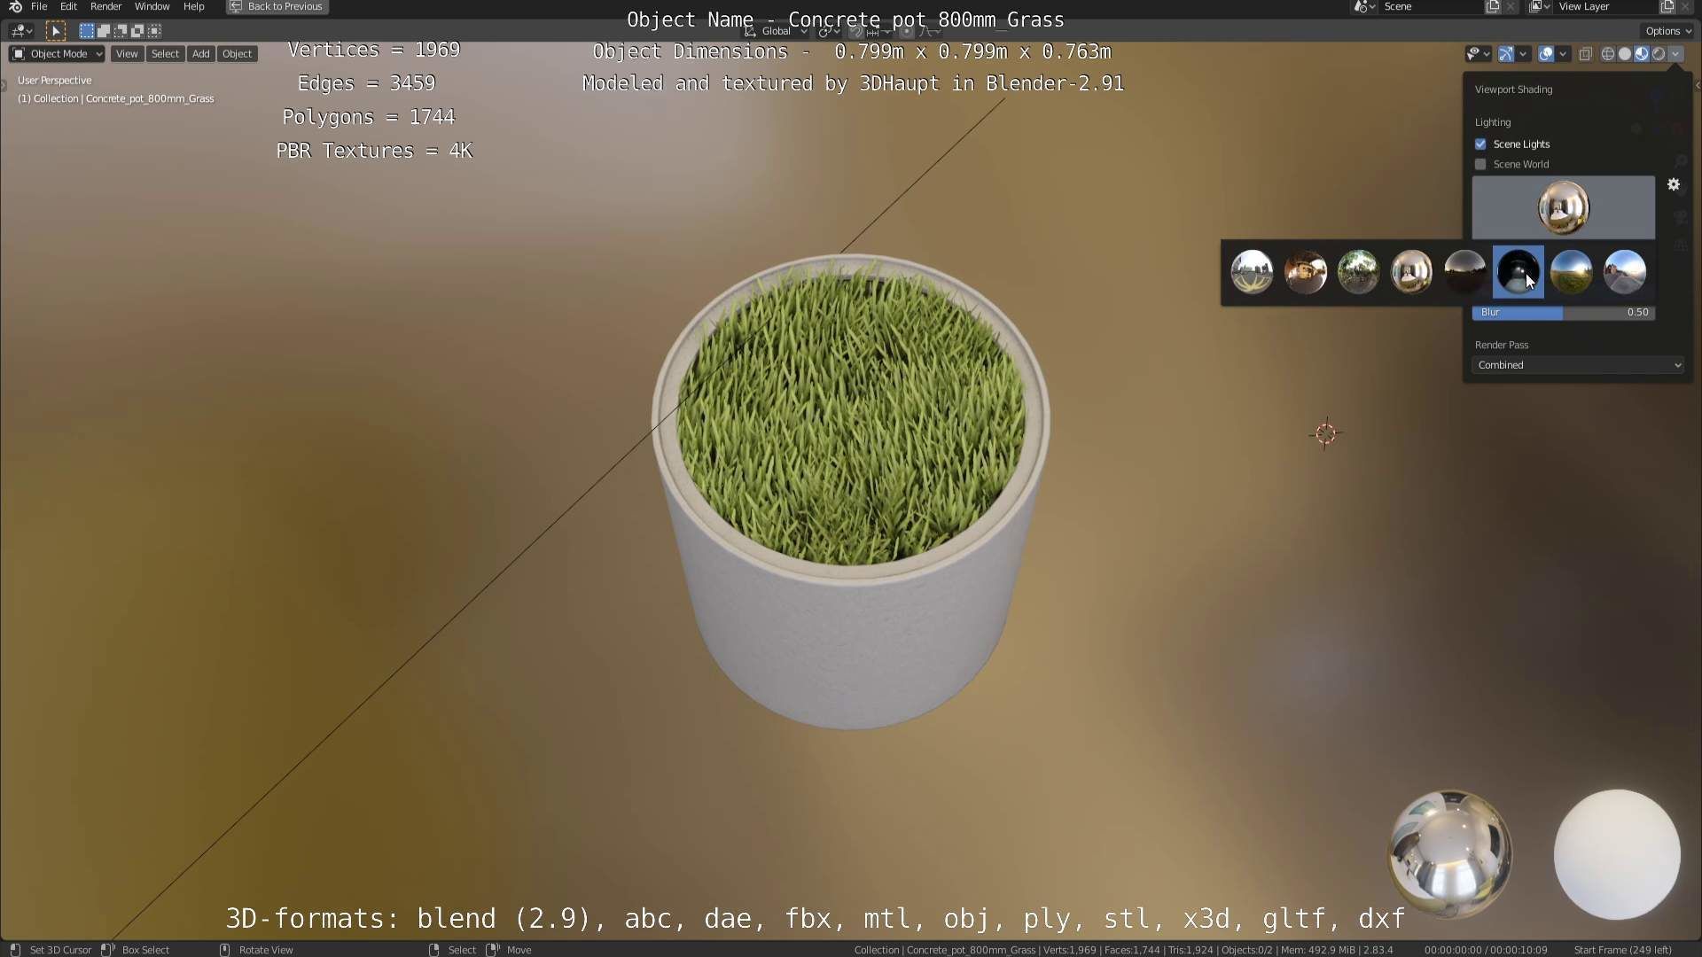This screenshot has height=957, width=1702.
Task: Open the Global transform orientation dropdown
Action: click(x=776, y=31)
